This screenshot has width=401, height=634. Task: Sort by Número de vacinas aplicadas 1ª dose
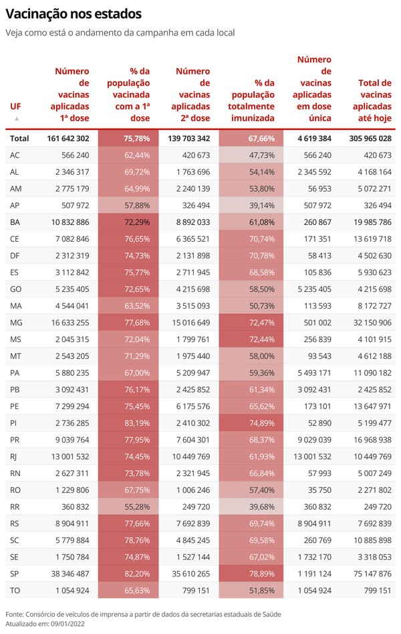[70, 94]
